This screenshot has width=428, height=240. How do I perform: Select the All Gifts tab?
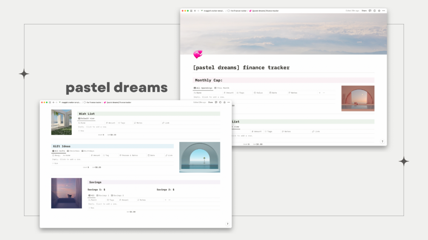point(58,151)
